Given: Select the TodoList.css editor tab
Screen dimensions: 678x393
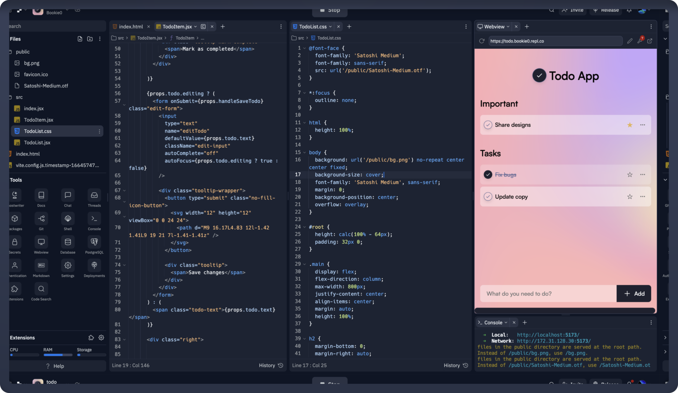Looking at the screenshot, I should pyautogui.click(x=313, y=27).
